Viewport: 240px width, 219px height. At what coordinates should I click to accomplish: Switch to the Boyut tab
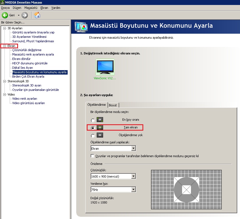[x=113, y=105]
